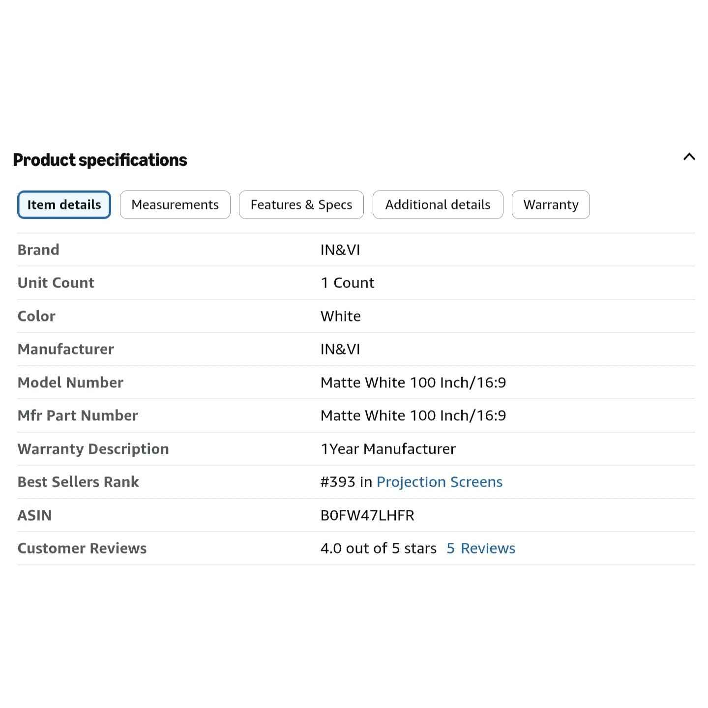
Task: Collapse the Product specifications section chevron
Action: point(689,157)
